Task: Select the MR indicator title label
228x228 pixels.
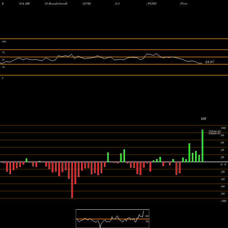Action: 203,119
